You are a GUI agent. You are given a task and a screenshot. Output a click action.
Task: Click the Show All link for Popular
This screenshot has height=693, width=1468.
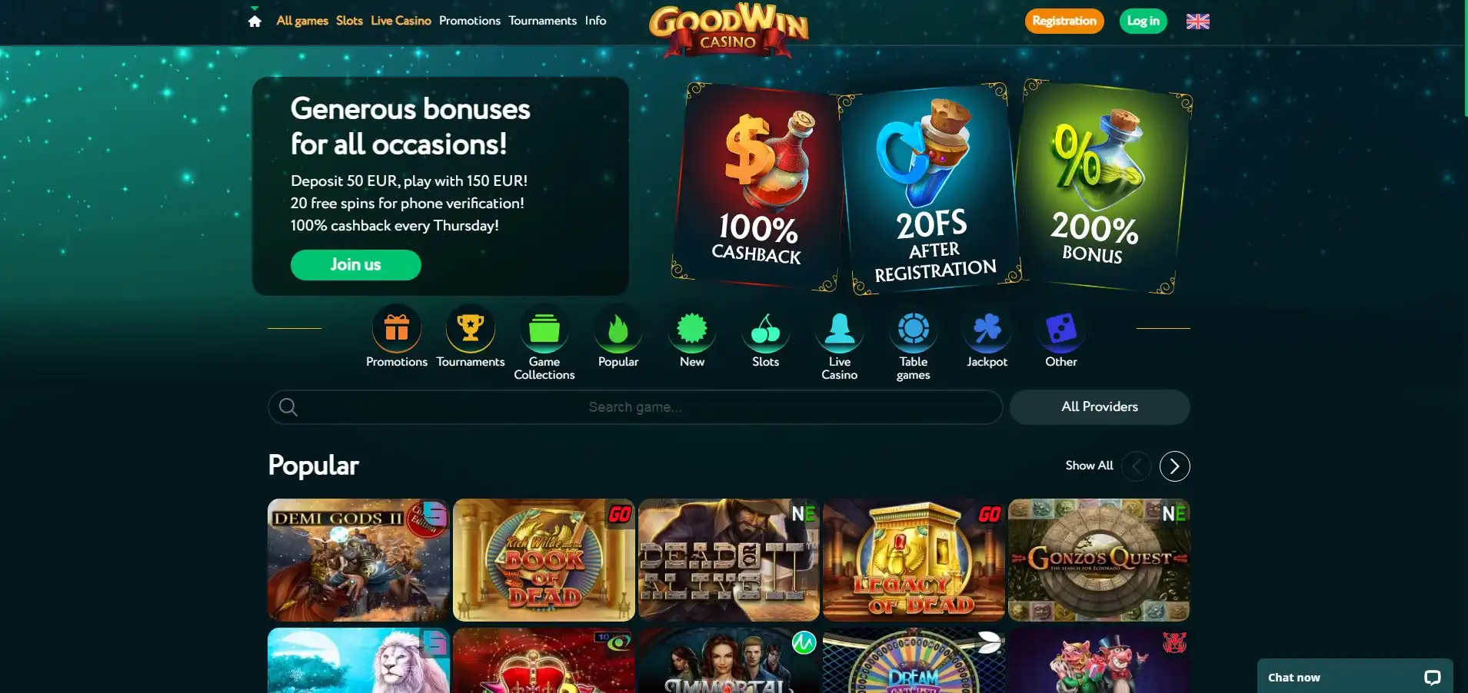(1089, 466)
